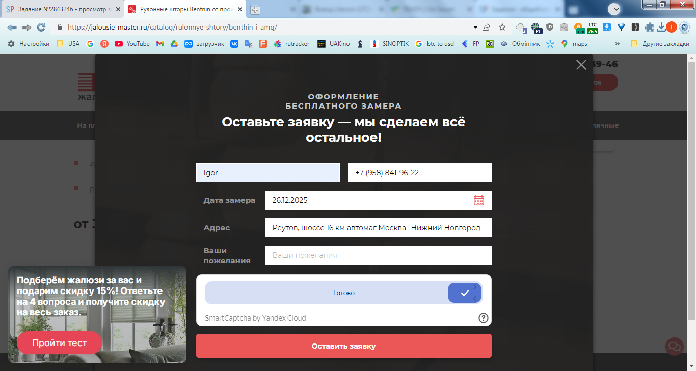Open the 'UAKino' bookmark
This screenshot has height=371, width=696.
coord(334,44)
